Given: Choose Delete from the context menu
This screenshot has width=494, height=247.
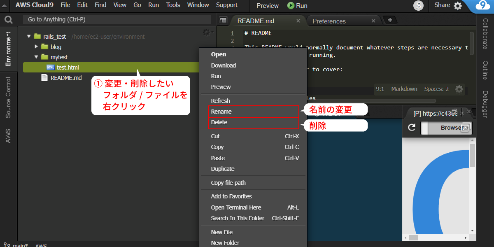Looking at the screenshot, I should pos(254,122).
